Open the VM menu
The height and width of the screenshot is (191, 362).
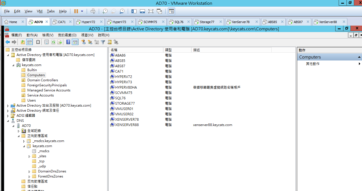pos(40,11)
